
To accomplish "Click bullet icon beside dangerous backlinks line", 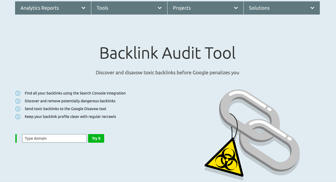I will [18, 101].
